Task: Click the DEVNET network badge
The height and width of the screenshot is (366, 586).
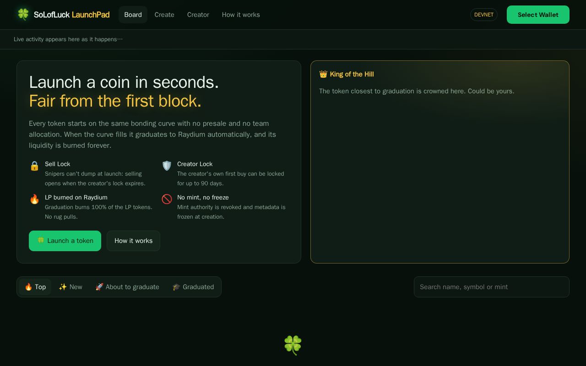Action: [484, 15]
